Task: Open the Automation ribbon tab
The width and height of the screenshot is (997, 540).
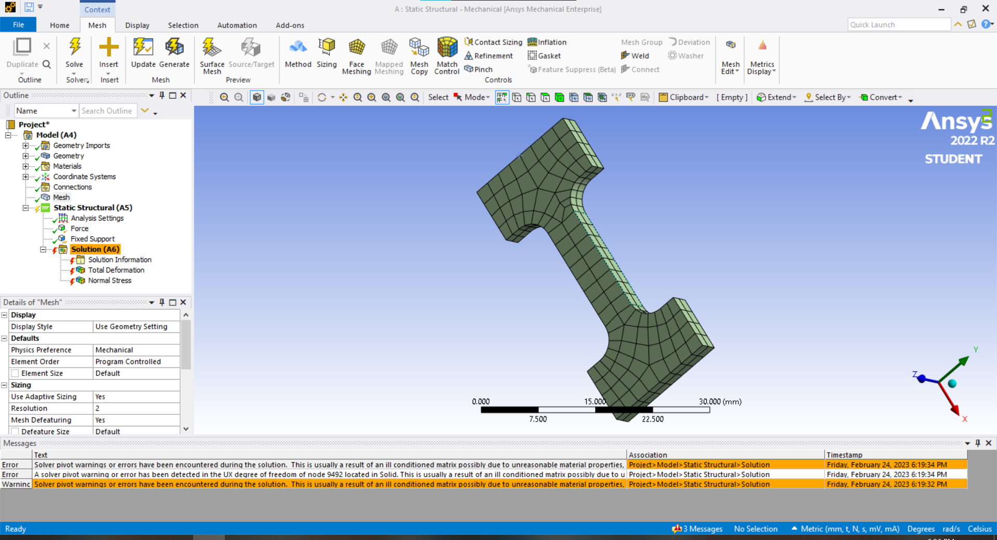Action: [x=237, y=25]
